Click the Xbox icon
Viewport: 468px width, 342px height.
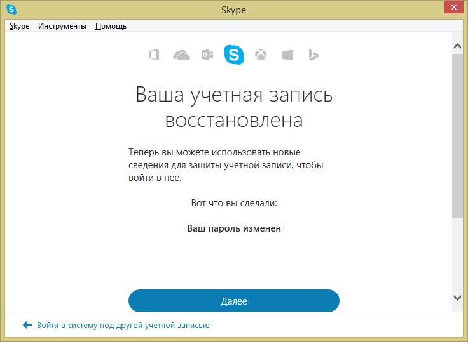click(x=261, y=55)
